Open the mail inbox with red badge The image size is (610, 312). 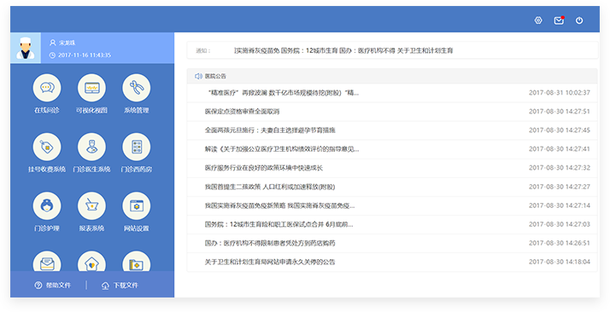point(559,20)
